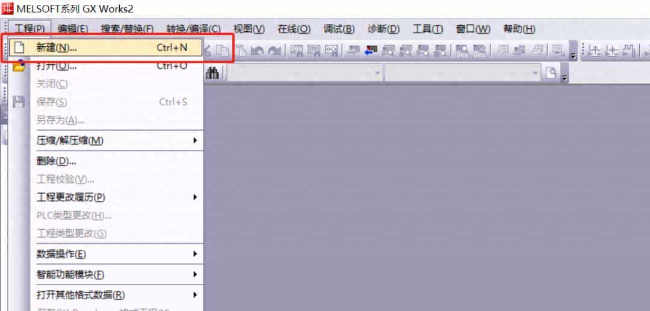Viewport: 650px width, 311px height.
Task: Click 工程类型更改(G) menu entry
Action: (106, 233)
